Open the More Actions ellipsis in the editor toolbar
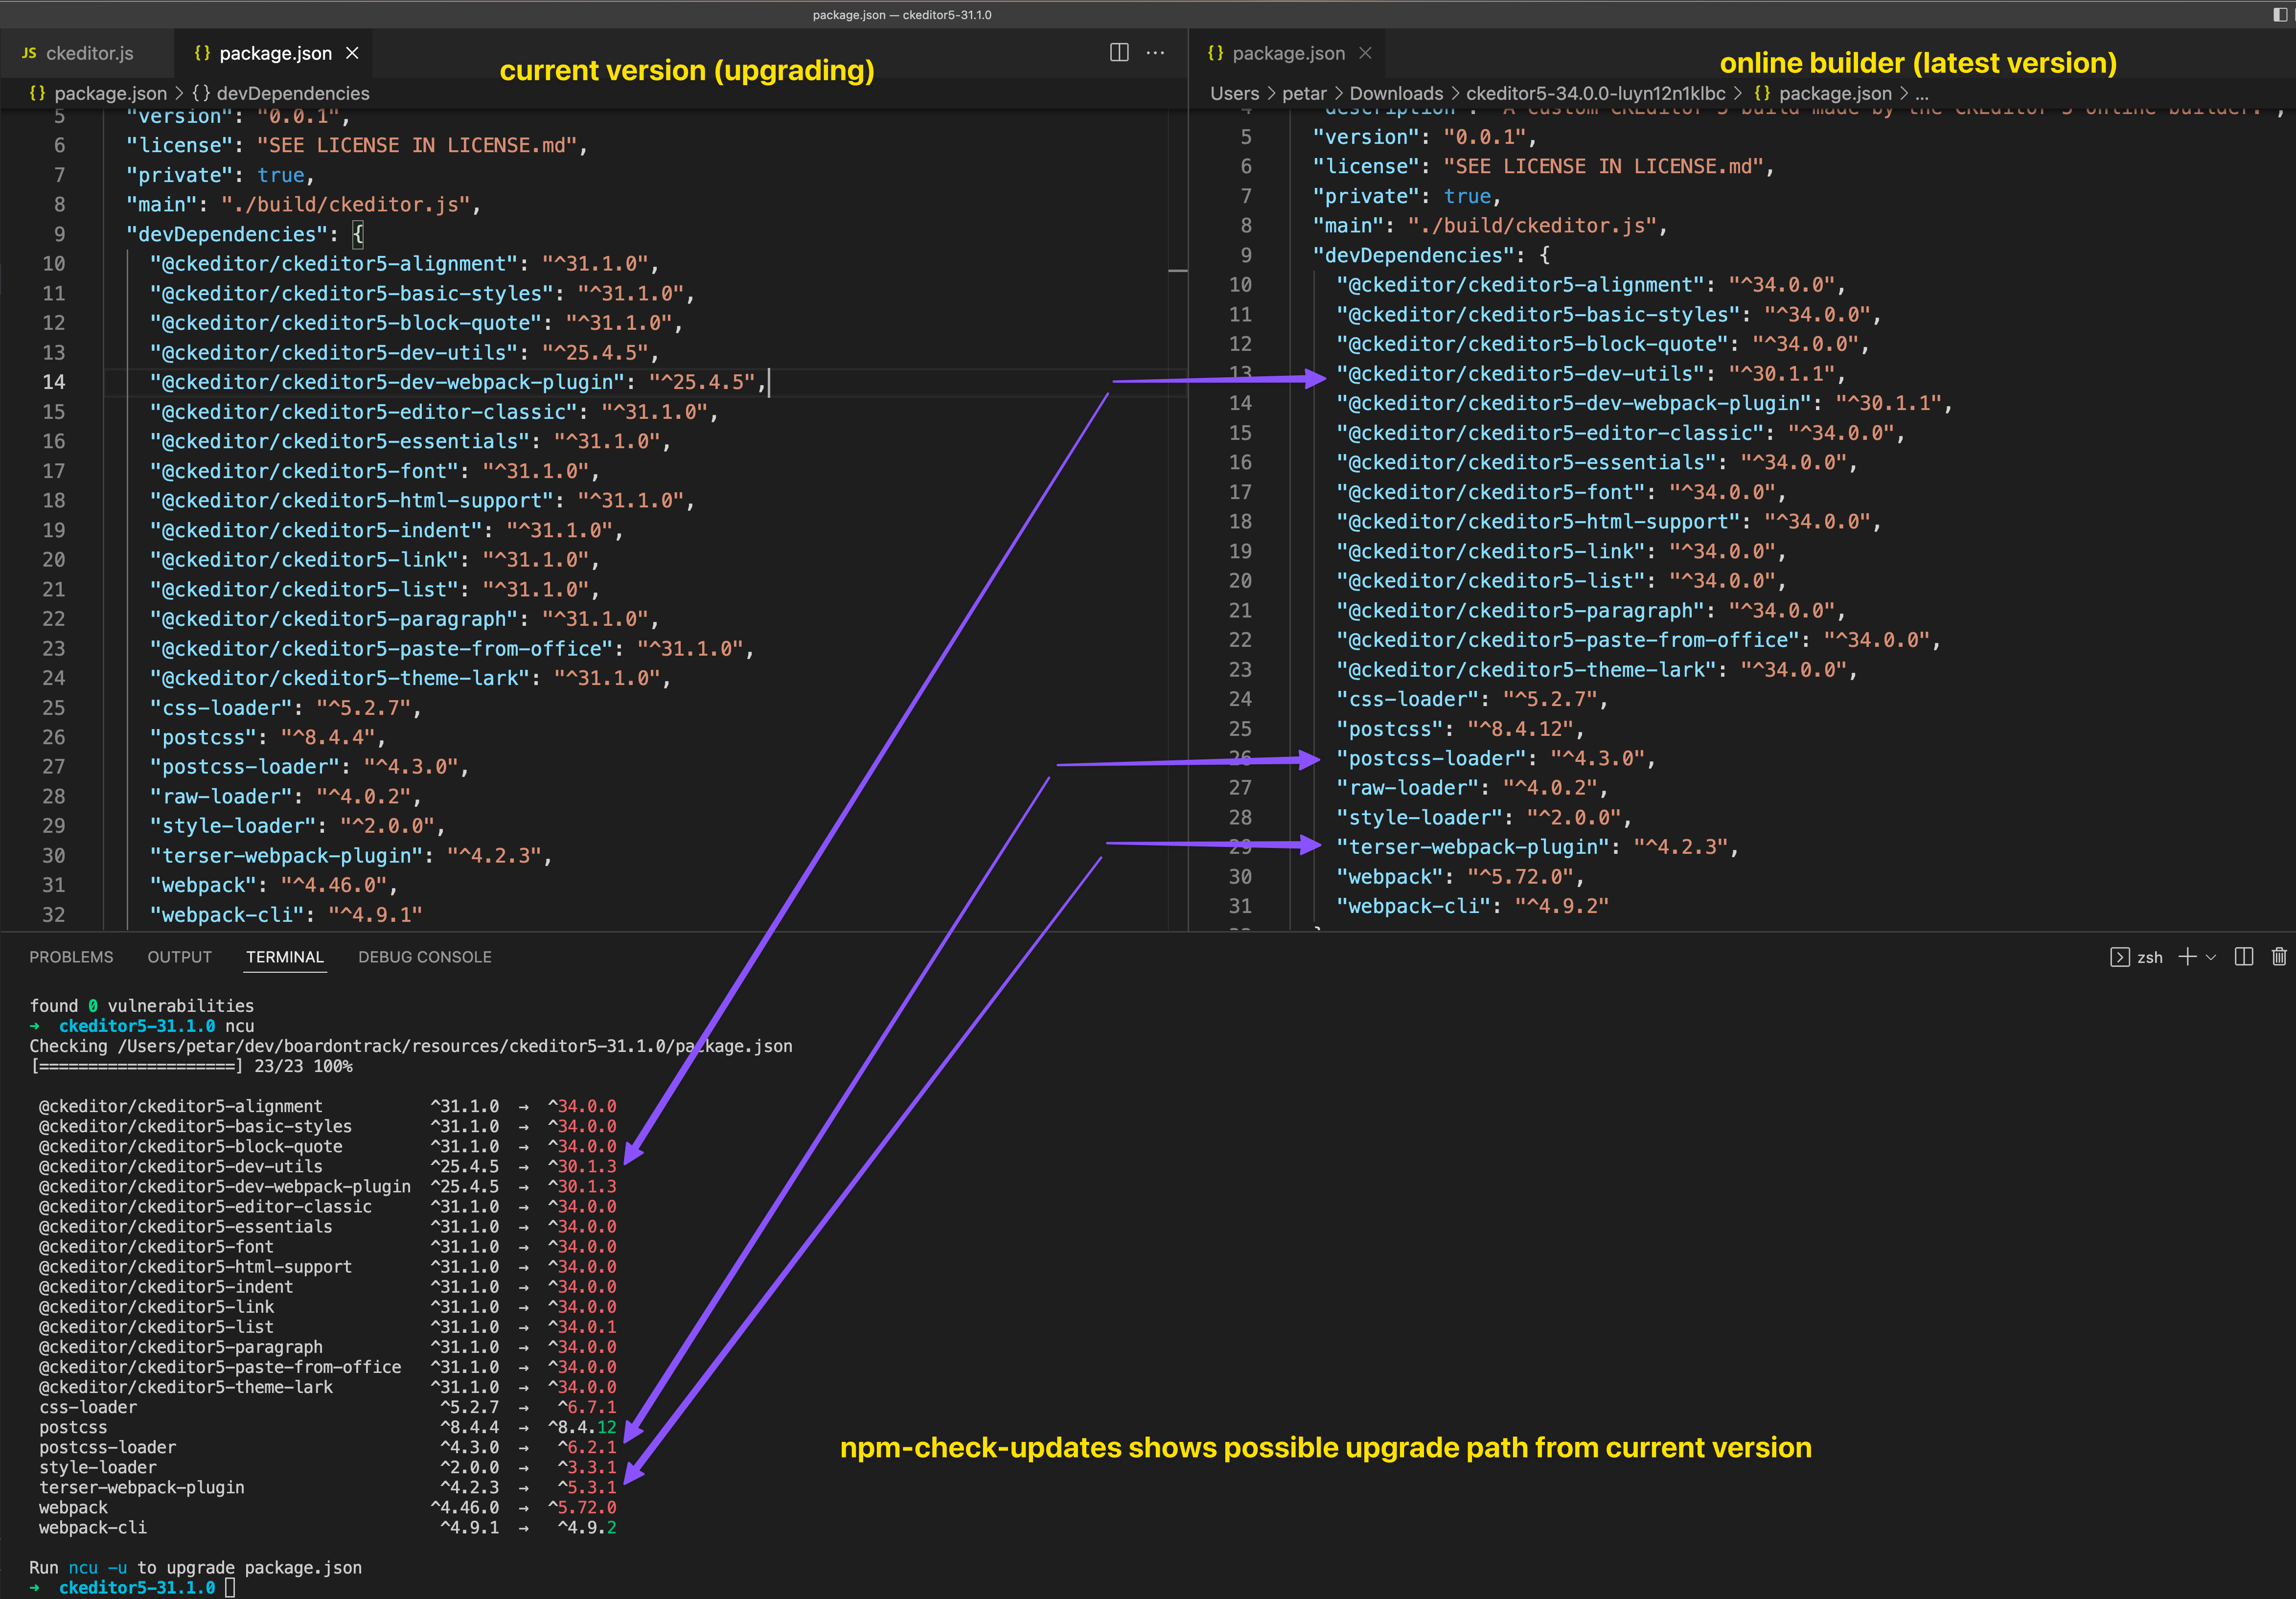 point(1156,53)
